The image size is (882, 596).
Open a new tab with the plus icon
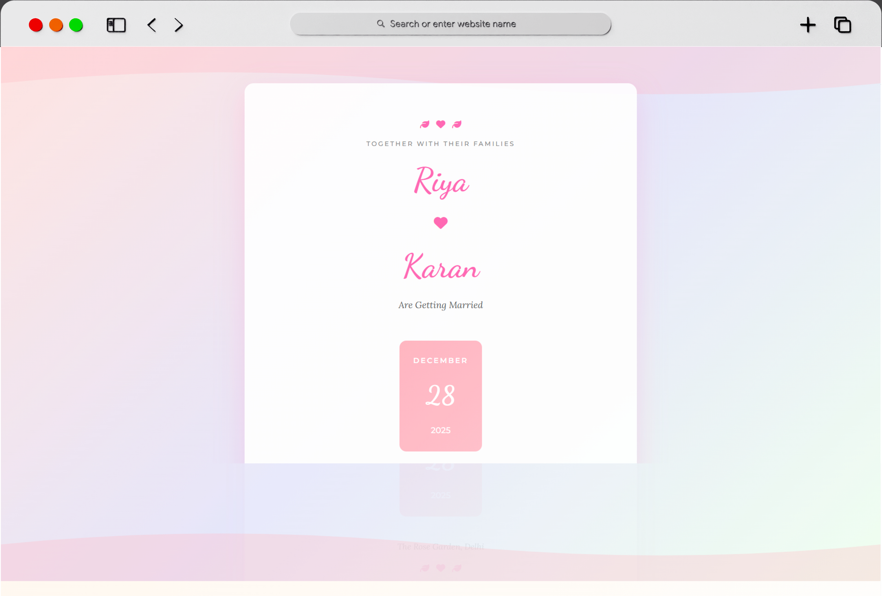(x=808, y=25)
